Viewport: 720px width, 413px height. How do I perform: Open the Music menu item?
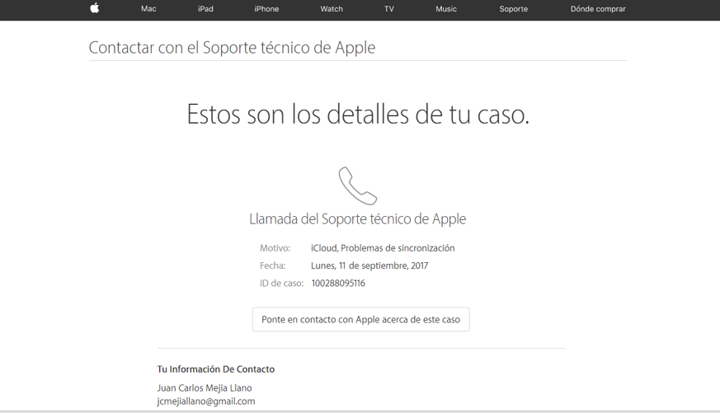[x=446, y=9]
